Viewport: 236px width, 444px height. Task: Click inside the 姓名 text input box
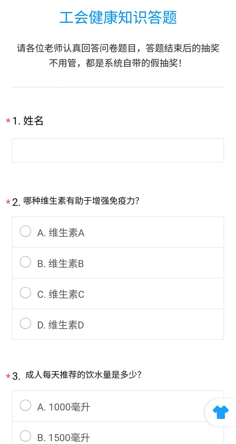118,150
